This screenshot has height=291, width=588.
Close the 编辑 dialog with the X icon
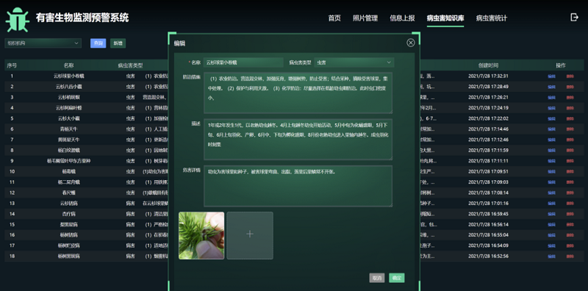(x=411, y=43)
